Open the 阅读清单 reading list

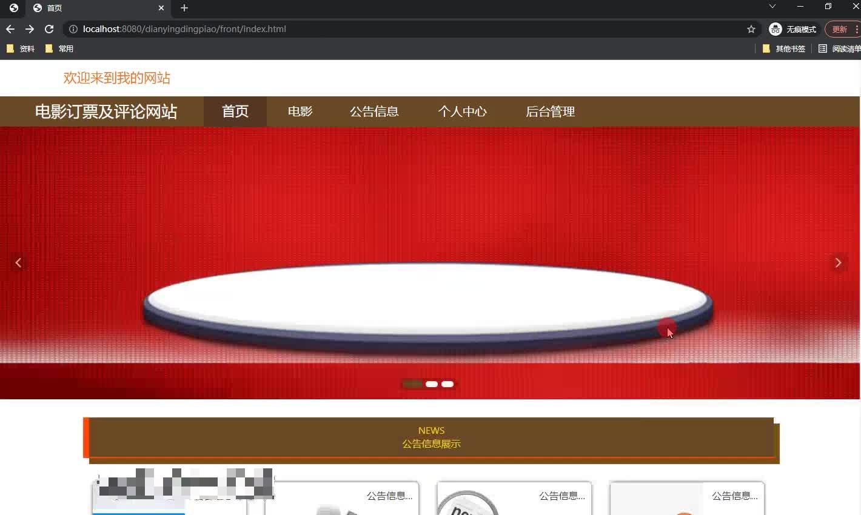click(x=840, y=48)
